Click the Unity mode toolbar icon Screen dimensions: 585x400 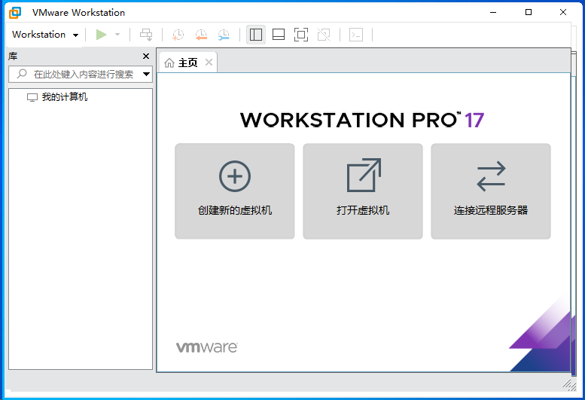pyautogui.click(x=324, y=35)
